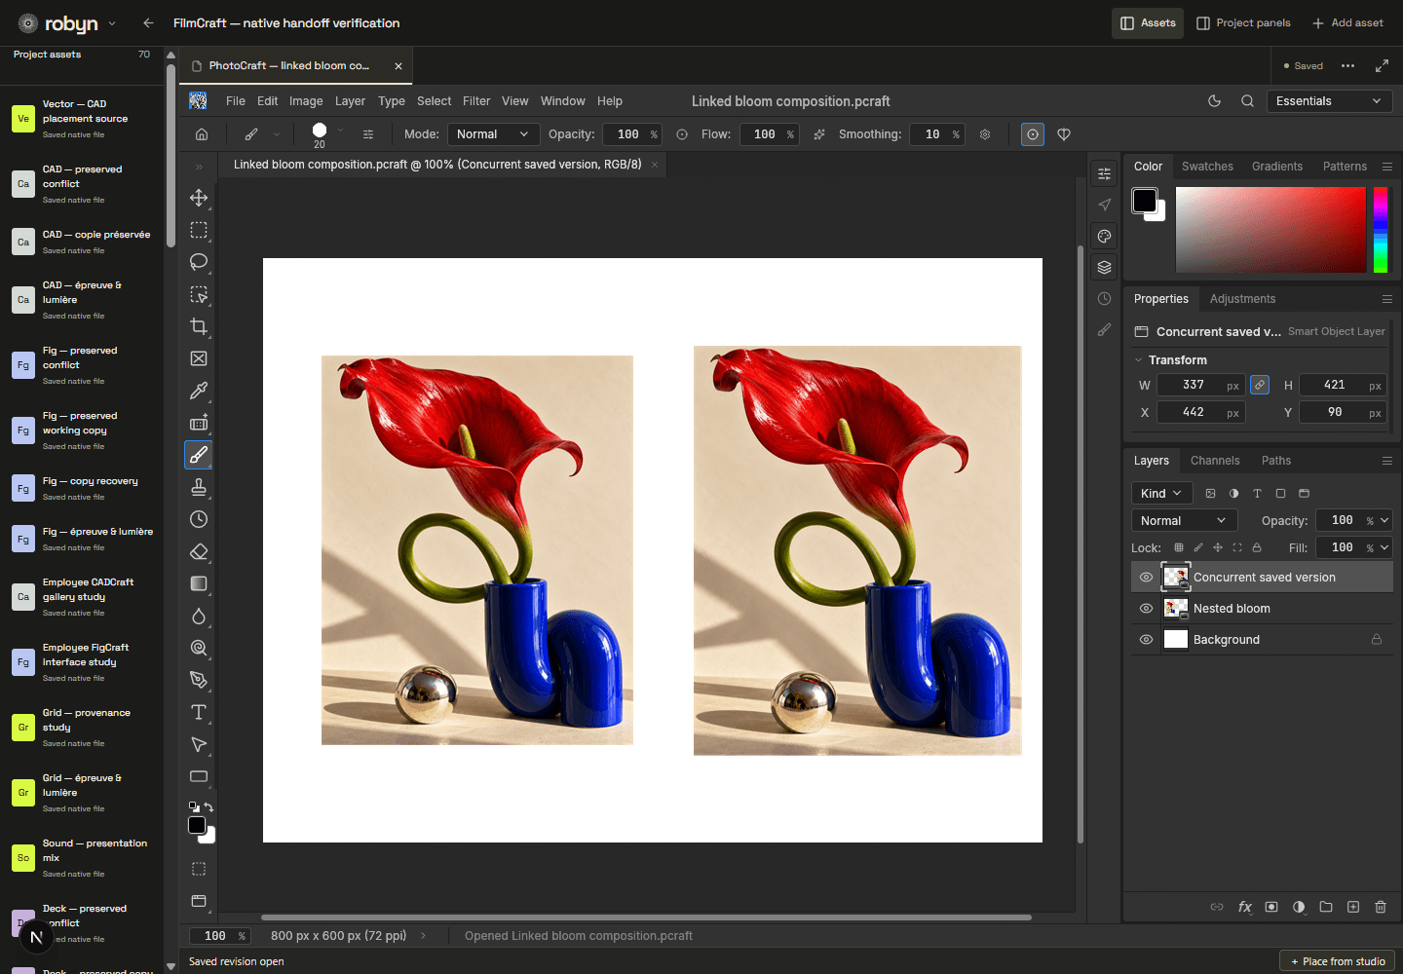Image resolution: width=1403 pixels, height=974 pixels.
Task: Select the Clone Stamp tool
Action: pyautogui.click(x=199, y=487)
